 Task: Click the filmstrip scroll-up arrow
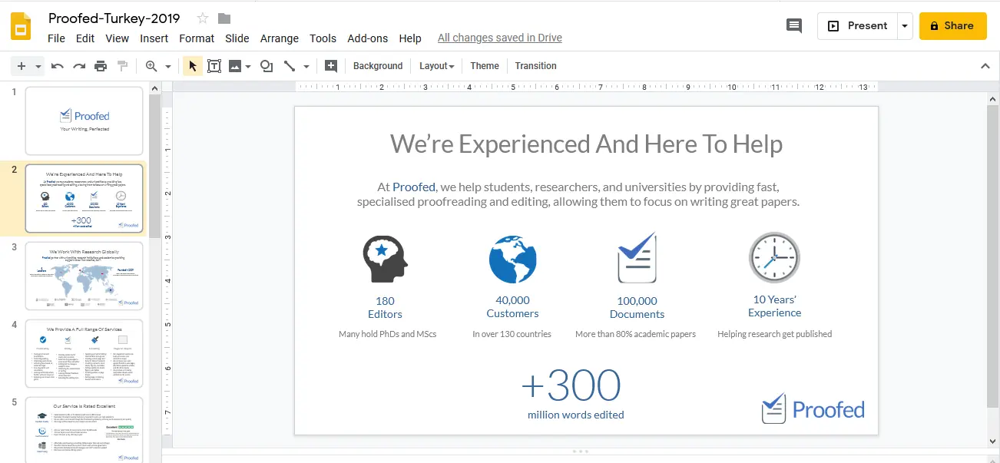click(155, 88)
